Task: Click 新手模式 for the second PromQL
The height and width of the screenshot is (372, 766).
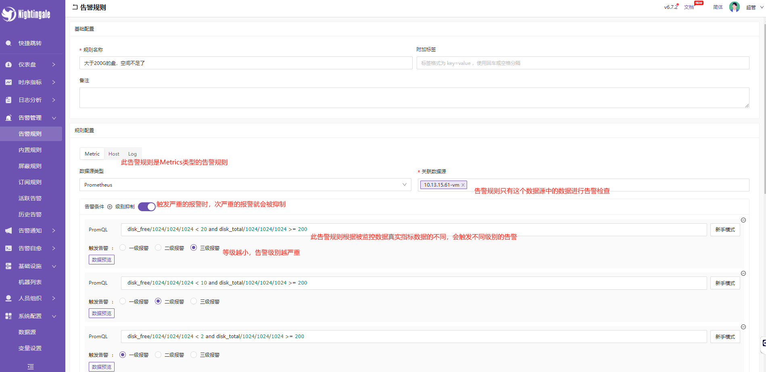Action: click(725, 283)
